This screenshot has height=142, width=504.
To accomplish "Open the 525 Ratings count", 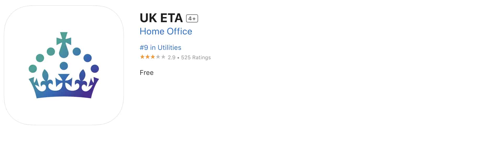I will 196,57.
